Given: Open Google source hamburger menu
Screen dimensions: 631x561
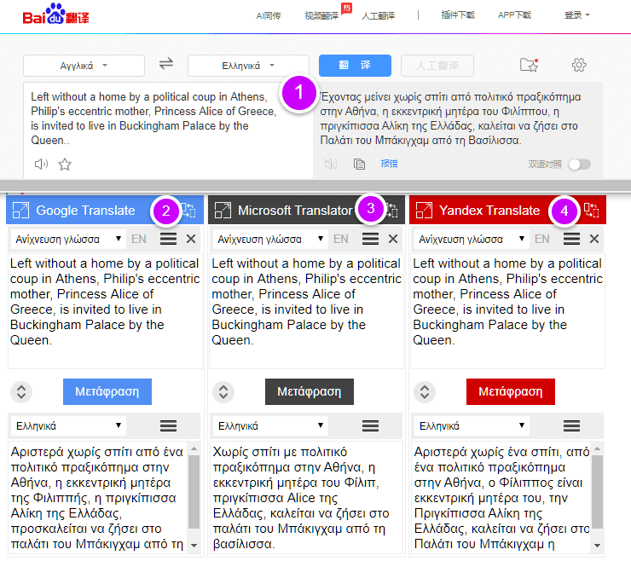Looking at the screenshot, I should [x=168, y=239].
